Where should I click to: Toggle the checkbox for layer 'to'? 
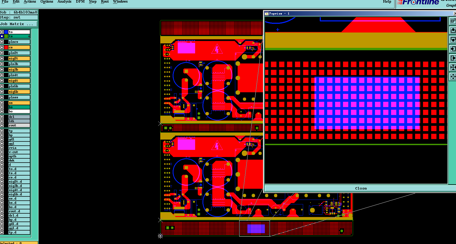pyautogui.click(x=2, y=32)
